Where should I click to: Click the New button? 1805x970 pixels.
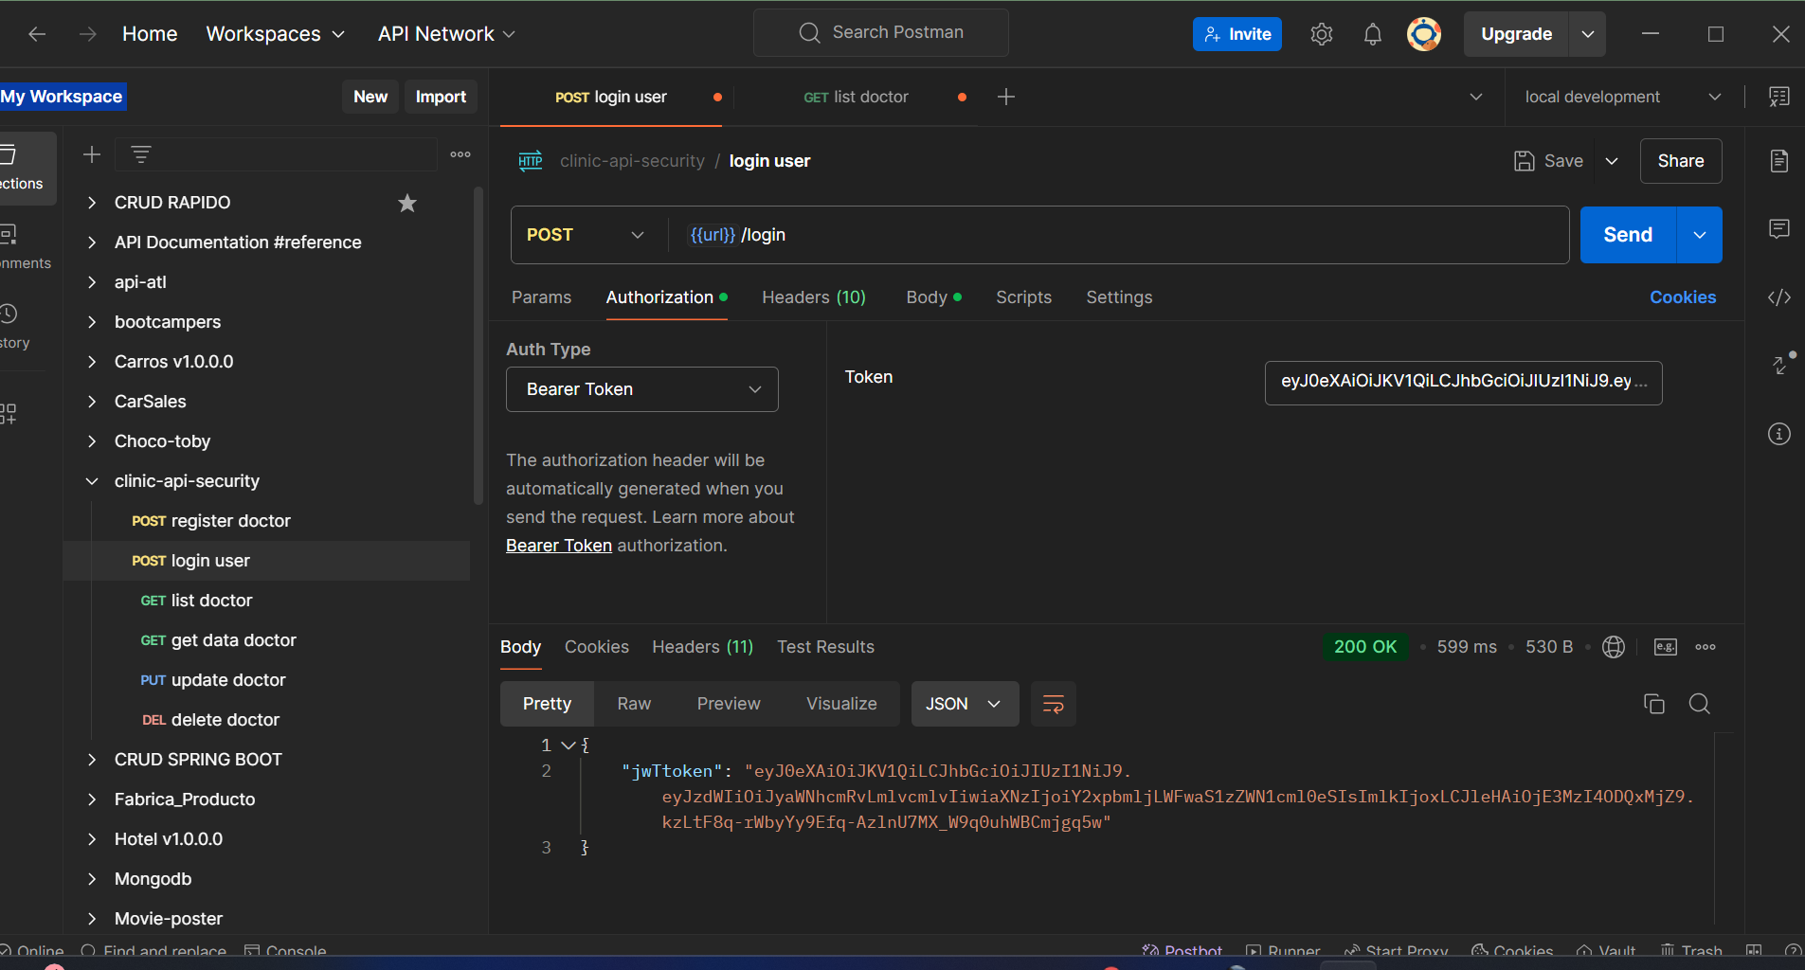(x=370, y=97)
